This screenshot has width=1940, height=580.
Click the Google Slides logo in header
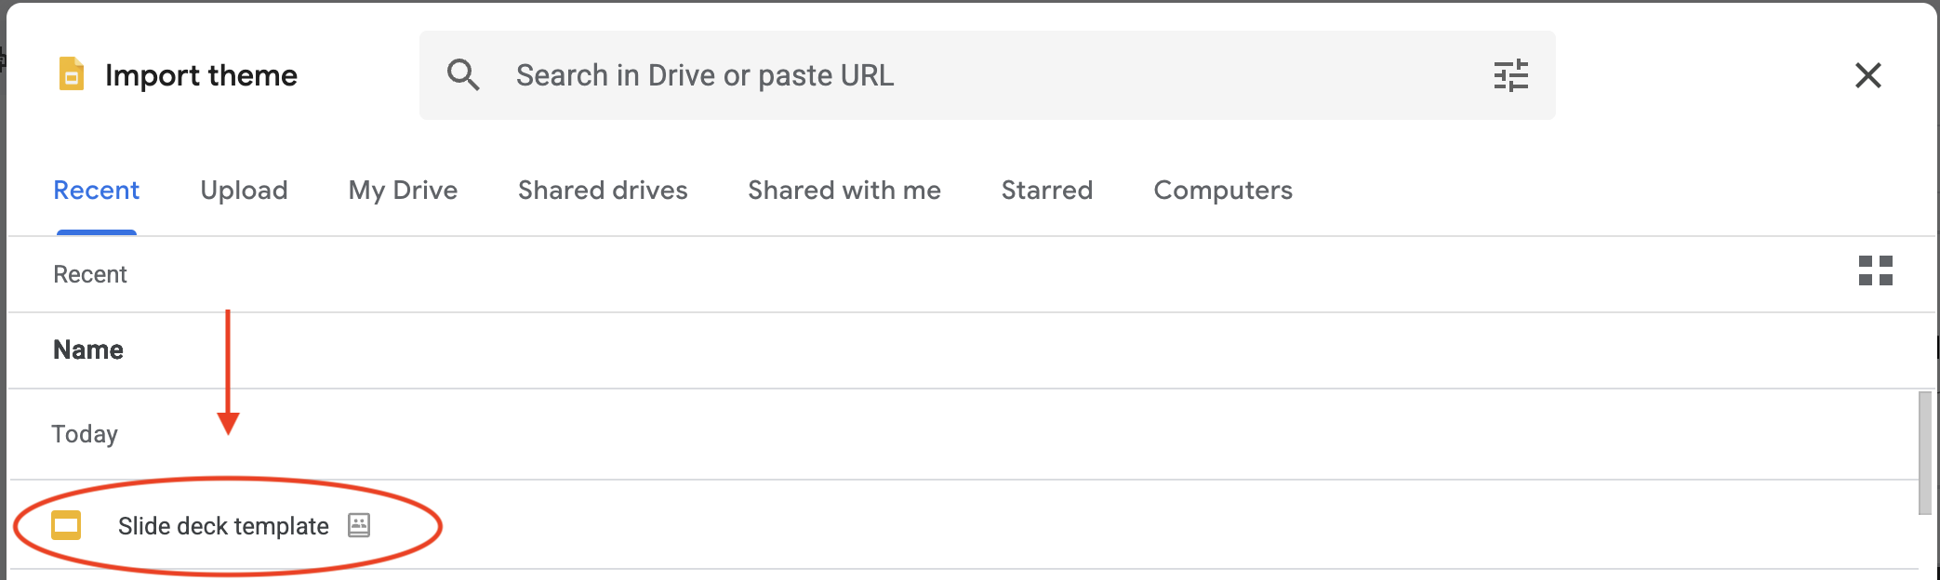[72, 74]
